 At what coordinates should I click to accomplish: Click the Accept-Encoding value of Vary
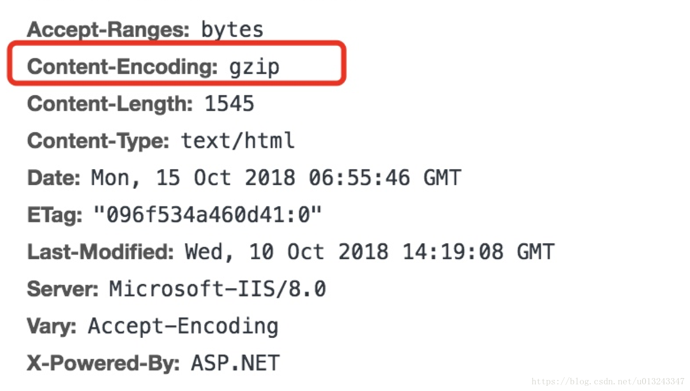coord(183,326)
